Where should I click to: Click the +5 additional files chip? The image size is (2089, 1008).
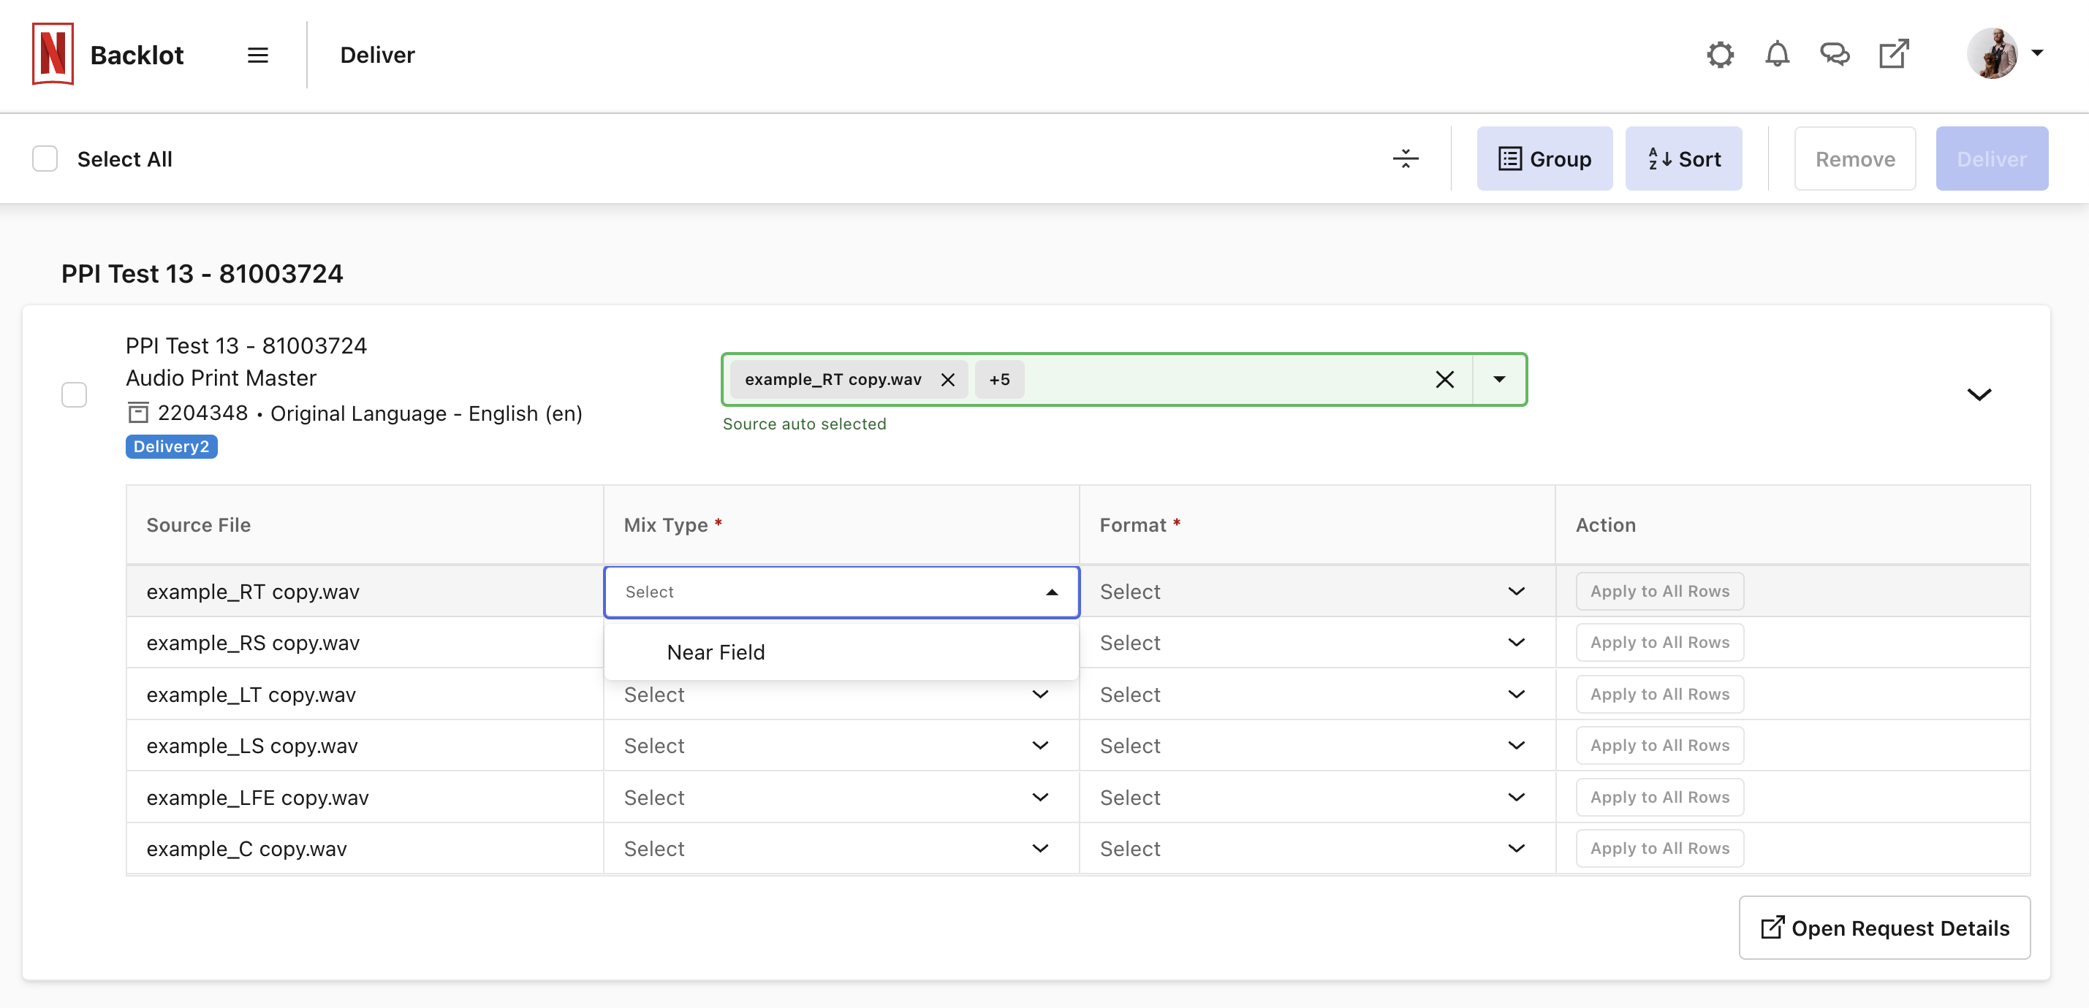point(999,379)
